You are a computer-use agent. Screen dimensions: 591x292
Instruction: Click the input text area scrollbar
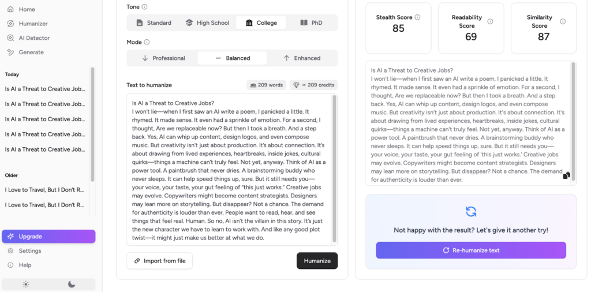pos(334,169)
